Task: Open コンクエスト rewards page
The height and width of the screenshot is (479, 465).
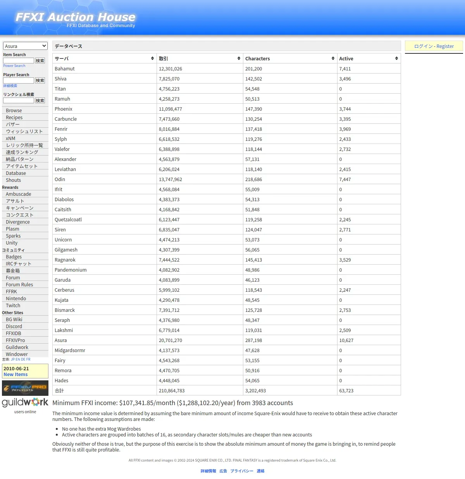Action: pos(25,215)
